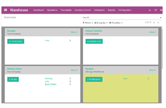Open More on the Delivery Orders card
The width and height of the screenshot is (166, 108).
pos(74,70)
